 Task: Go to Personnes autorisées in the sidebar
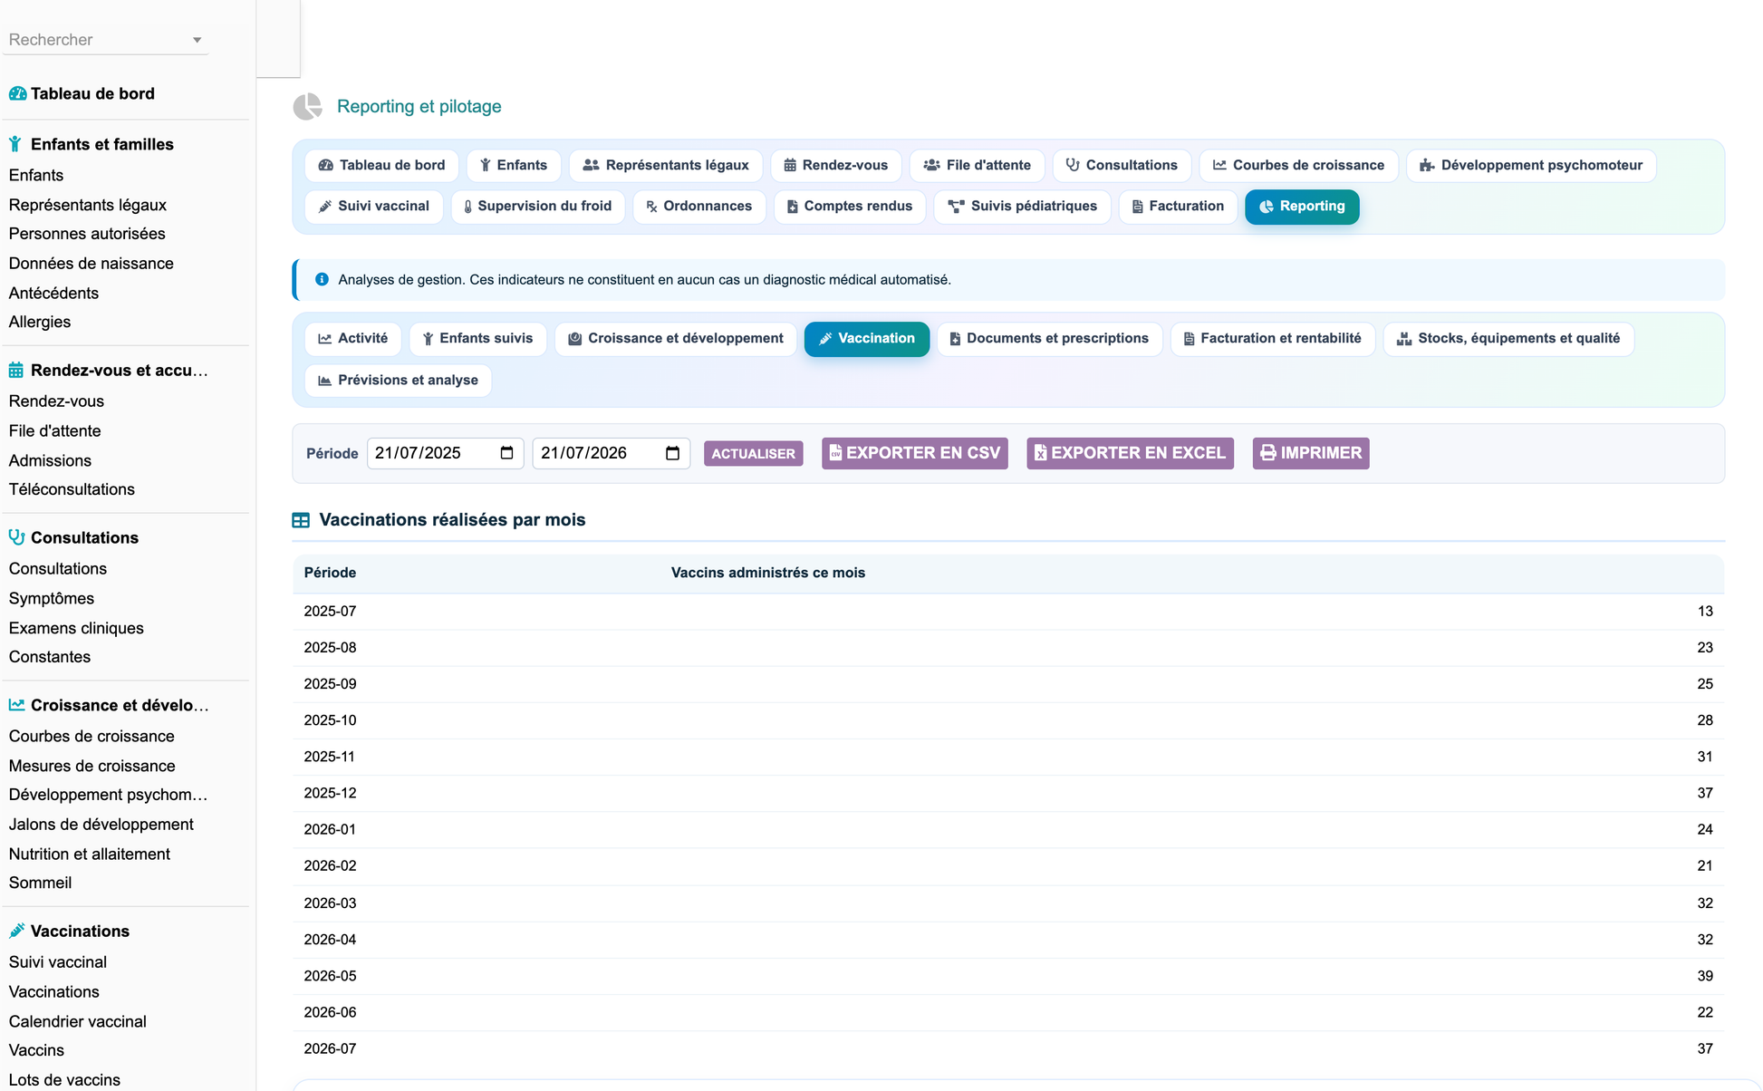pyautogui.click(x=87, y=234)
